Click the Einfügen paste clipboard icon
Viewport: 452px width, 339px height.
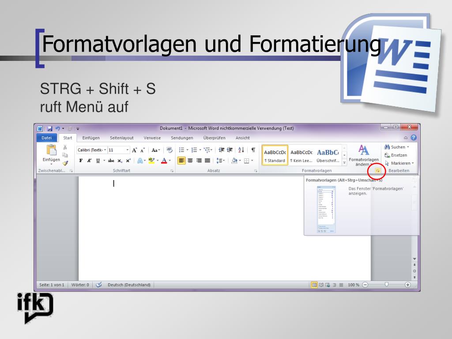click(51, 150)
